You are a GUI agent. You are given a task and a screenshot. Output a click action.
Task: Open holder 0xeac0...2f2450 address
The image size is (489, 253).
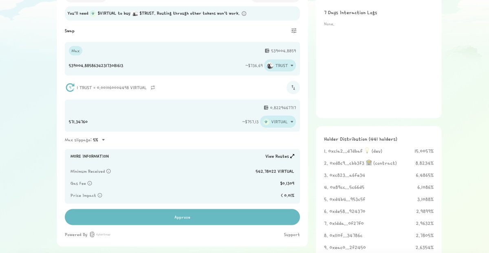(x=348, y=248)
